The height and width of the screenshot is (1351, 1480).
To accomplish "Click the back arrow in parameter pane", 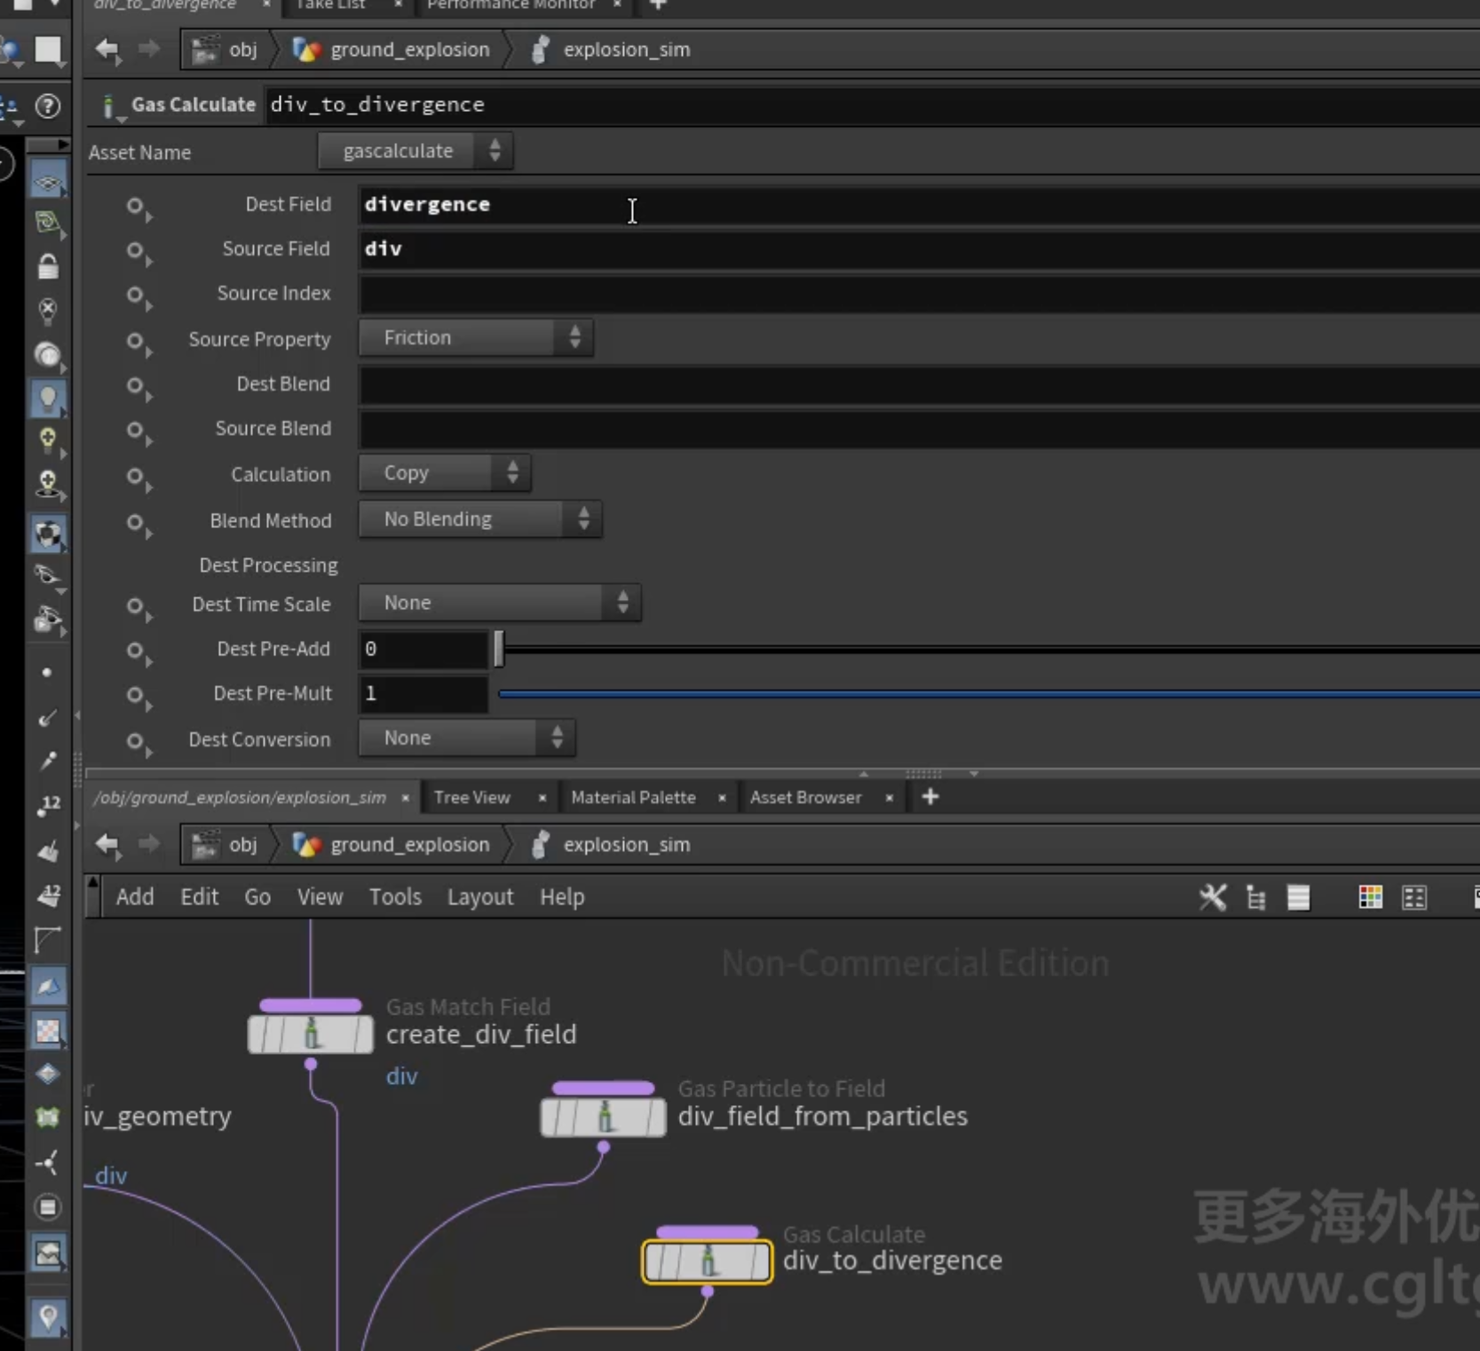I will click(107, 50).
